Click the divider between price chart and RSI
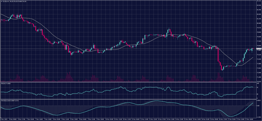 tap(128, 82)
